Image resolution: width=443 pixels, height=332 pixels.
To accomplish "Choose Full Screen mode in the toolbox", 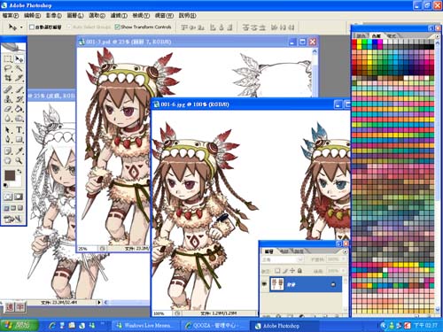I will pos(20,208).
